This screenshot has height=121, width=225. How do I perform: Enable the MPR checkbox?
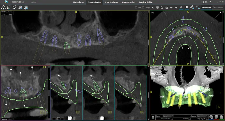(x=136, y=8)
